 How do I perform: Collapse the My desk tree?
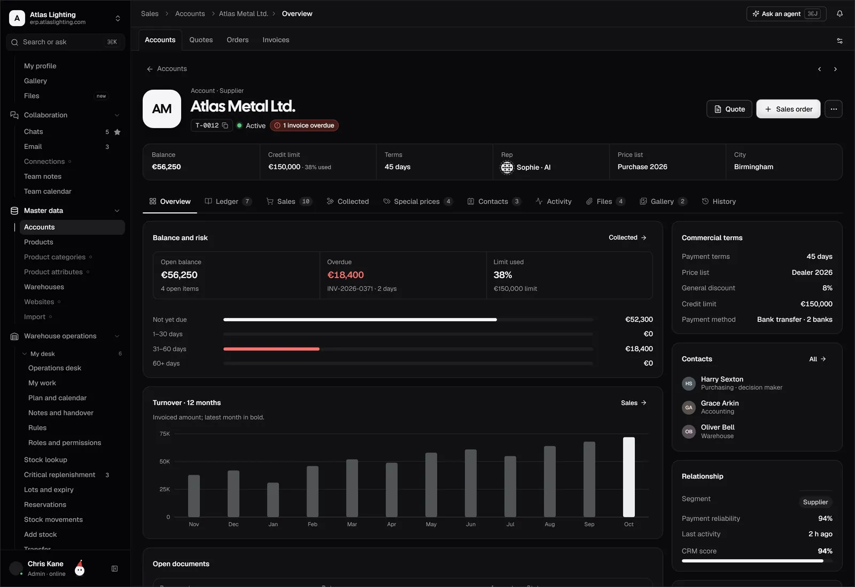(25, 354)
